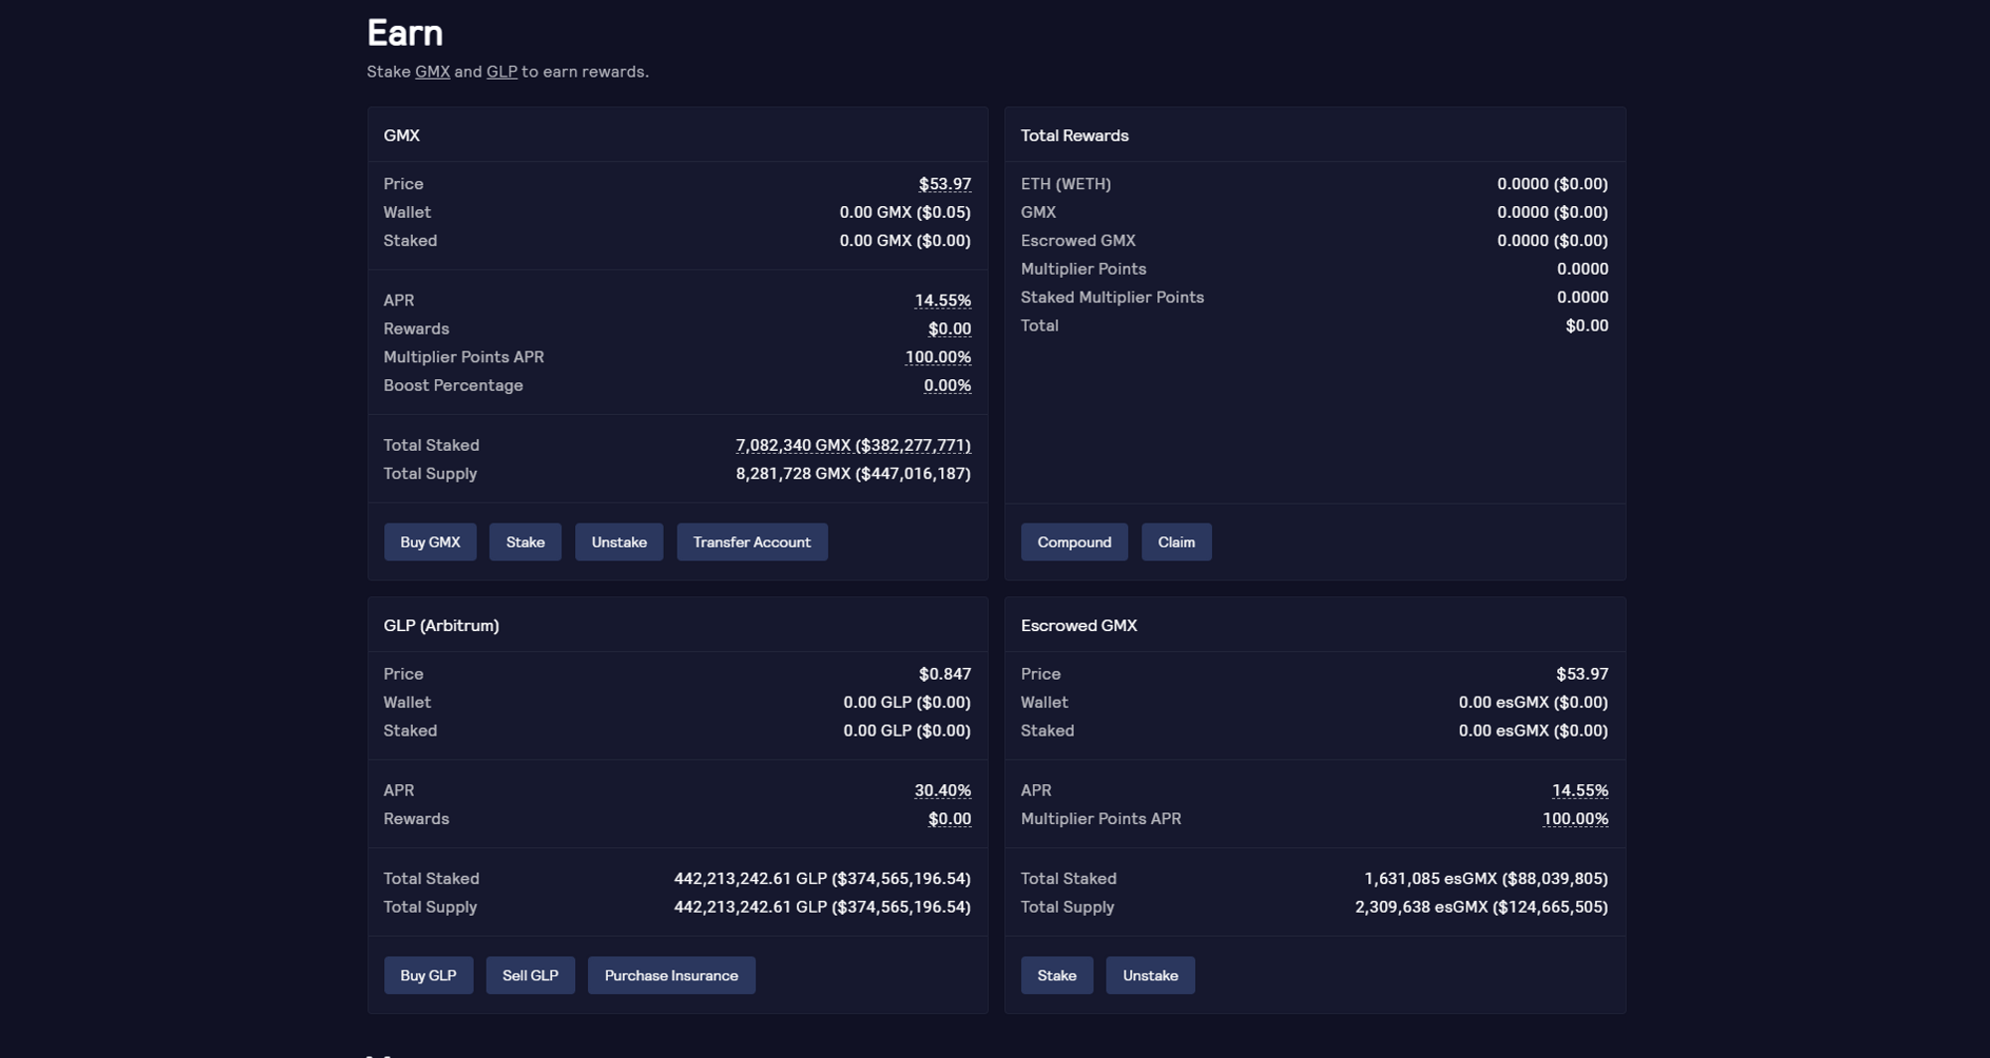Click Staked Multiplier Points label

[1112, 298]
